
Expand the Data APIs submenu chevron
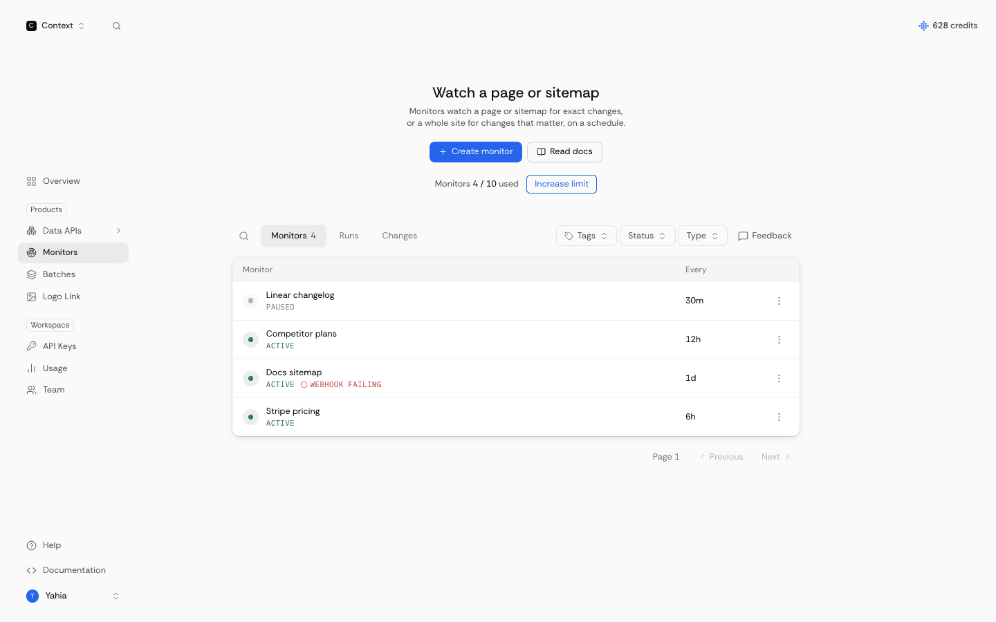point(118,231)
